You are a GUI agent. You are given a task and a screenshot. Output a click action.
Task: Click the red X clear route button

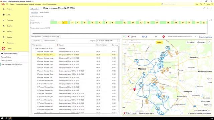tap(128, 37)
